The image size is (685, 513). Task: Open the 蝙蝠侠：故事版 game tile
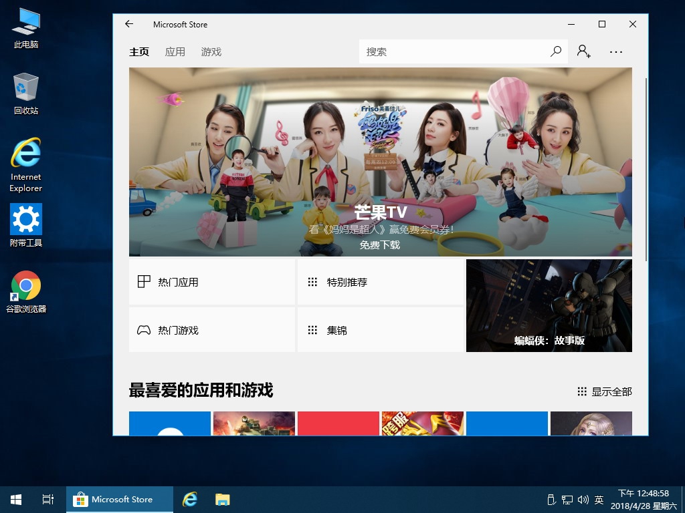tap(549, 306)
